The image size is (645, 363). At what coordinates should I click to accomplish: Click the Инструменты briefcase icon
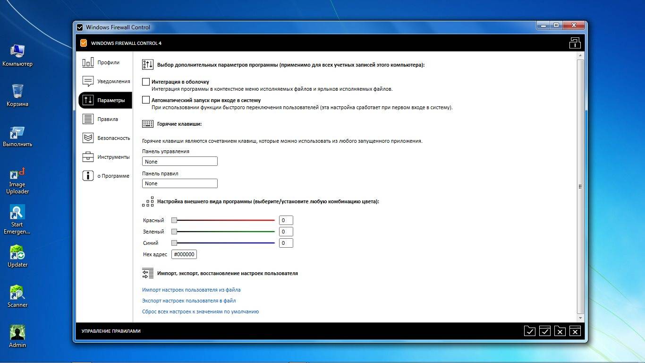pos(88,157)
